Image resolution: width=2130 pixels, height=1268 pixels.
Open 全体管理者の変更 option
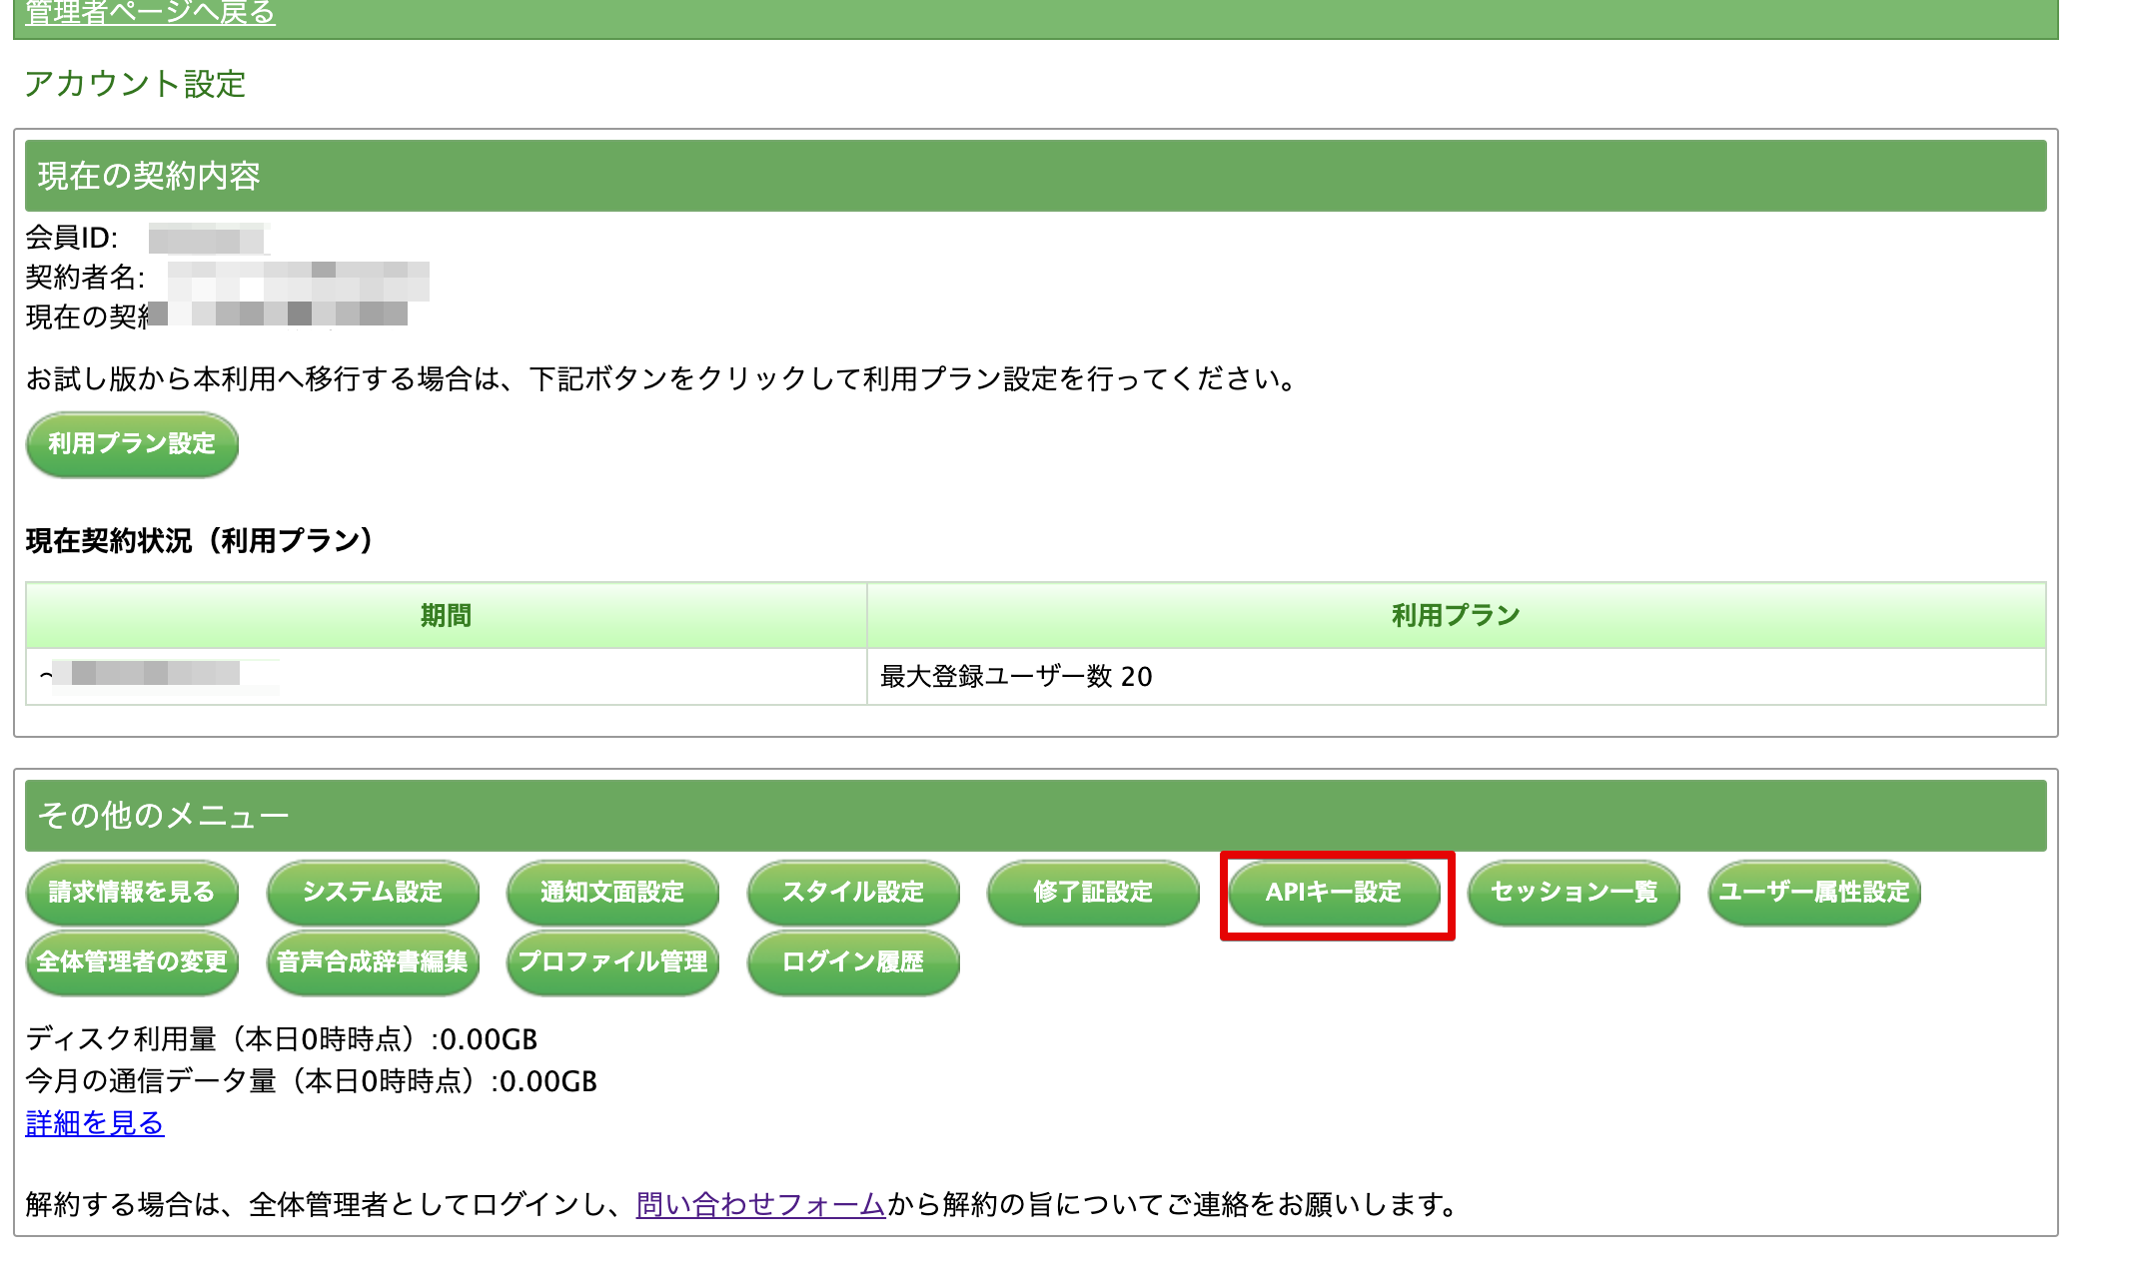(x=132, y=961)
